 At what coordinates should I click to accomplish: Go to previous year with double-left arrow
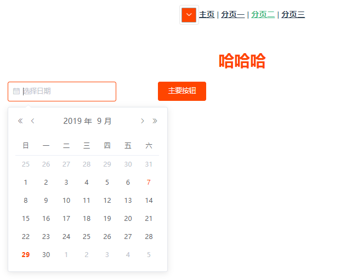coord(20,121)
